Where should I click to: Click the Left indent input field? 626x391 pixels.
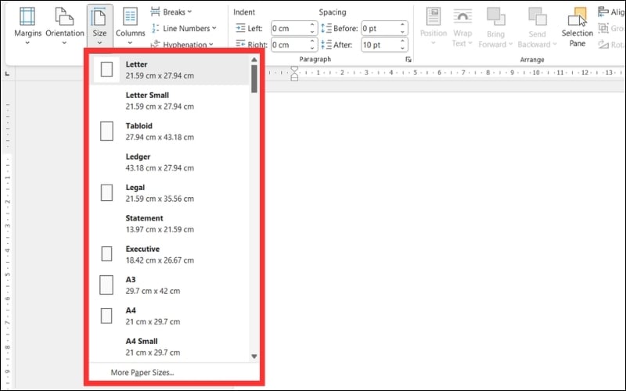pos(290,28)
